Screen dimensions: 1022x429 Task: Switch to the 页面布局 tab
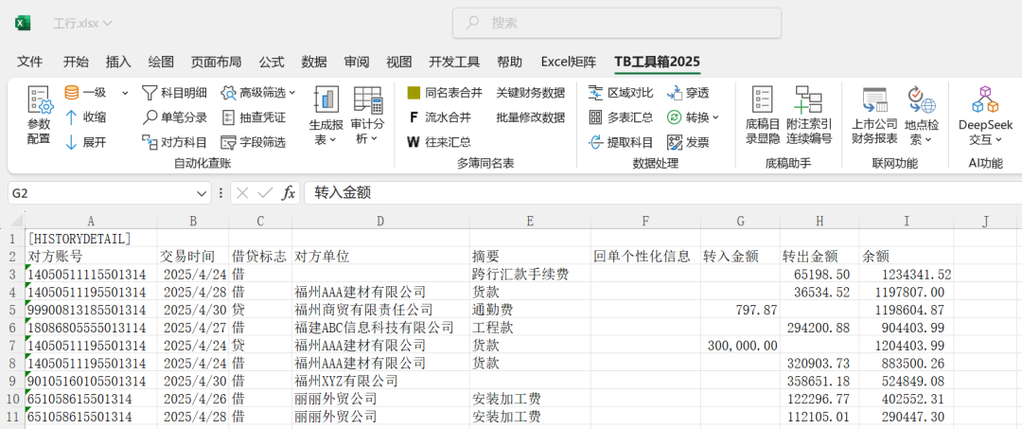(x=216, y=62)
